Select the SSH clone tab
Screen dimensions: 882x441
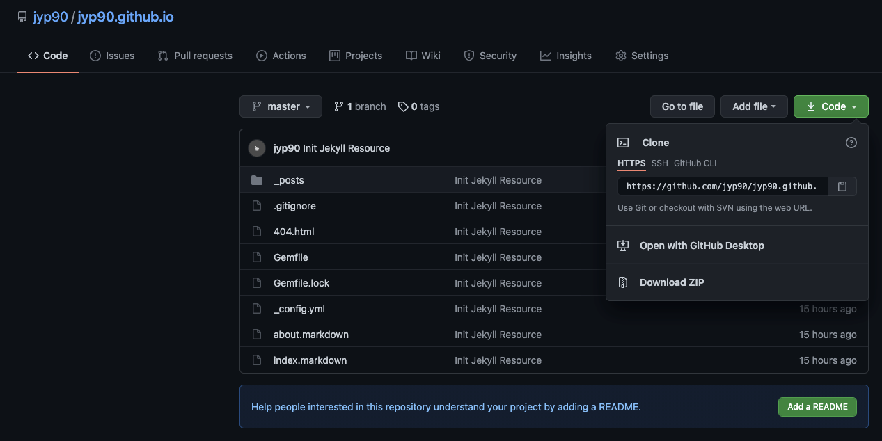[x=659, y=163]
